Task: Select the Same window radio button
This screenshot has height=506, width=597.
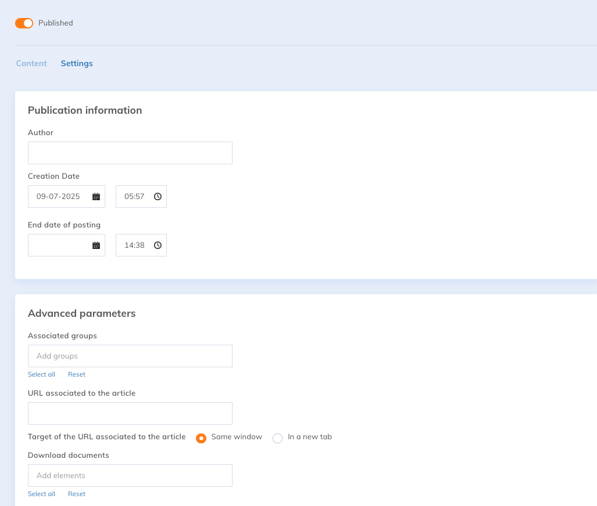Action: [x=201, y=438]
